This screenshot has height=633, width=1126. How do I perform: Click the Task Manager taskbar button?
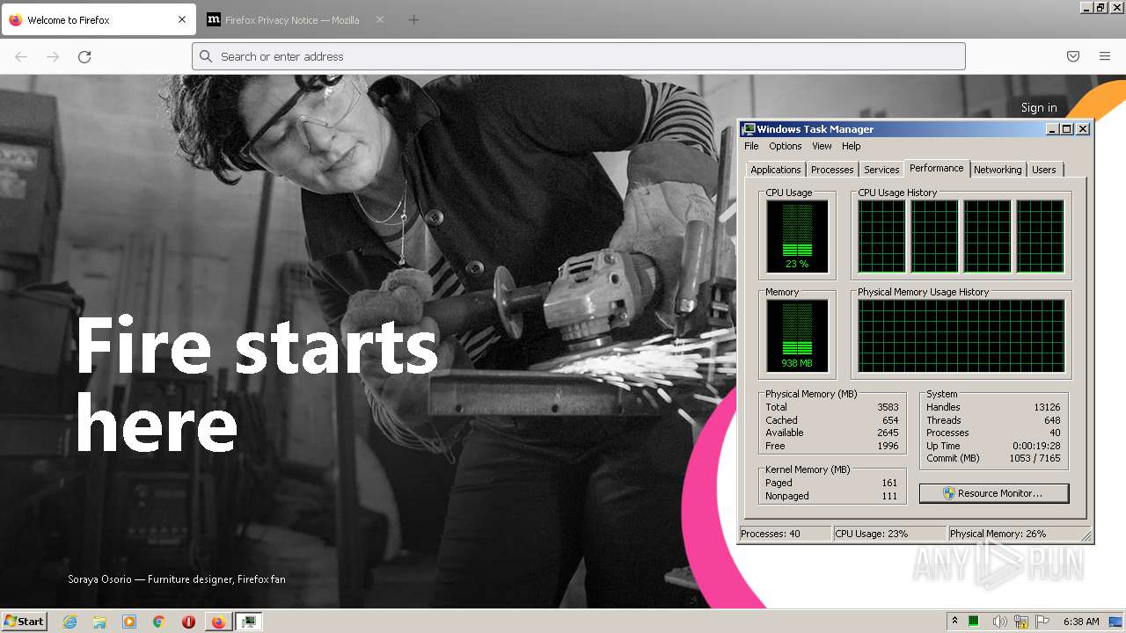tap(249, 622)
